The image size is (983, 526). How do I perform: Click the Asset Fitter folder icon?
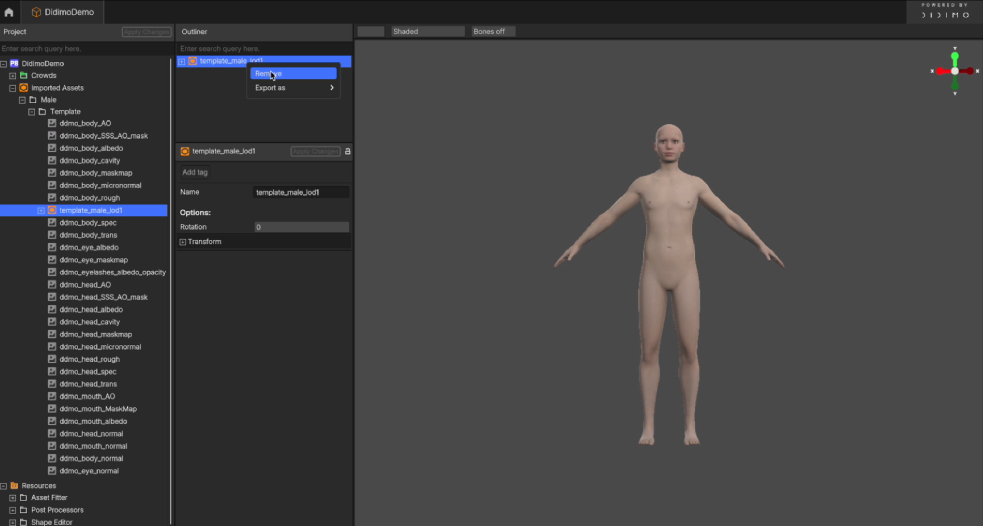24,498
